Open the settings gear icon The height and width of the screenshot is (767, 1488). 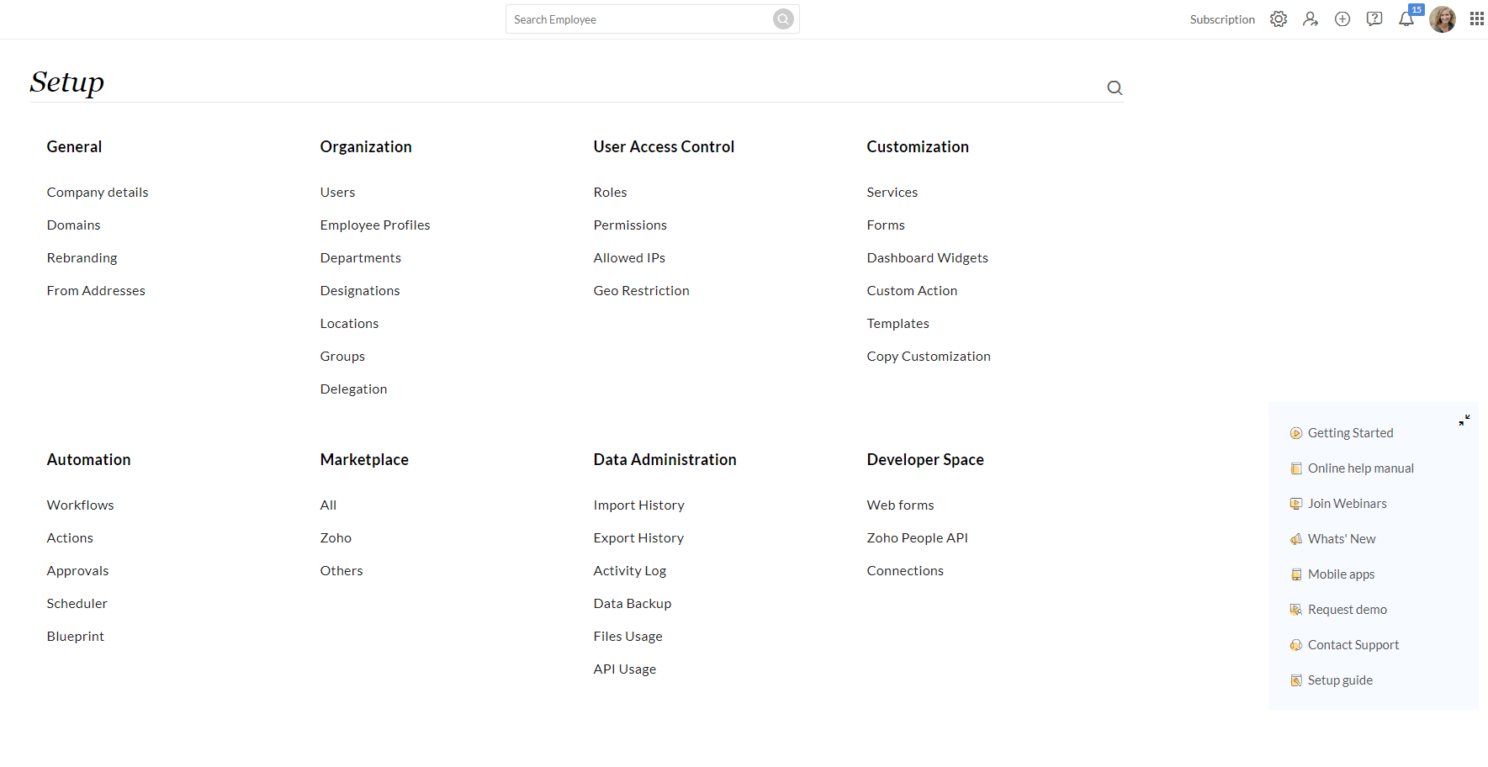(x=1279, y=19)
